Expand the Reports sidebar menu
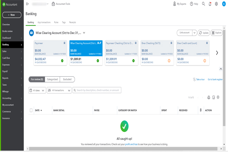The width and height of the screenshot is (228, 152). (x=12, y=78)
